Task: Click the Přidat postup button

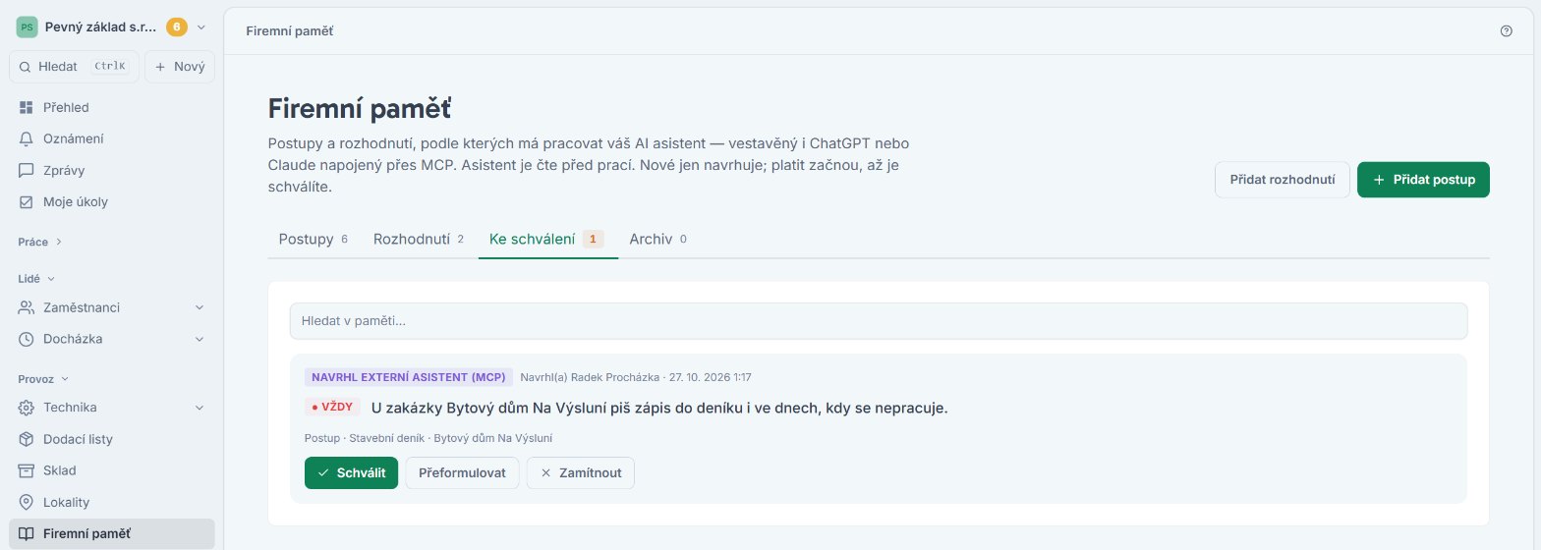Action: 1423,180
